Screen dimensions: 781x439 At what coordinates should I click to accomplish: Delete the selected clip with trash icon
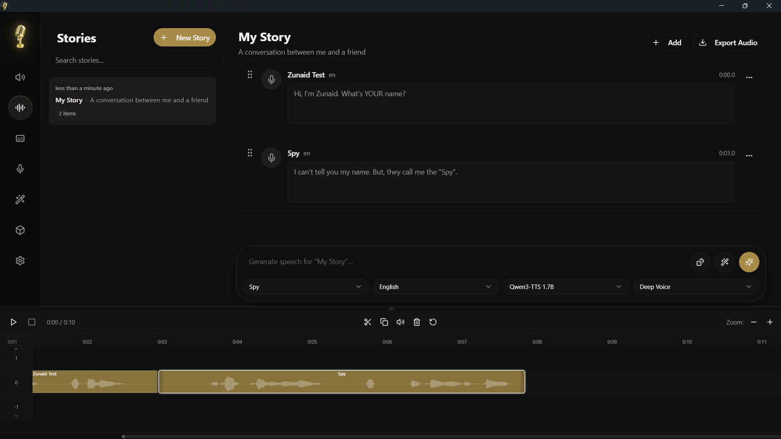pyautogui.click(x=417, y=322)
